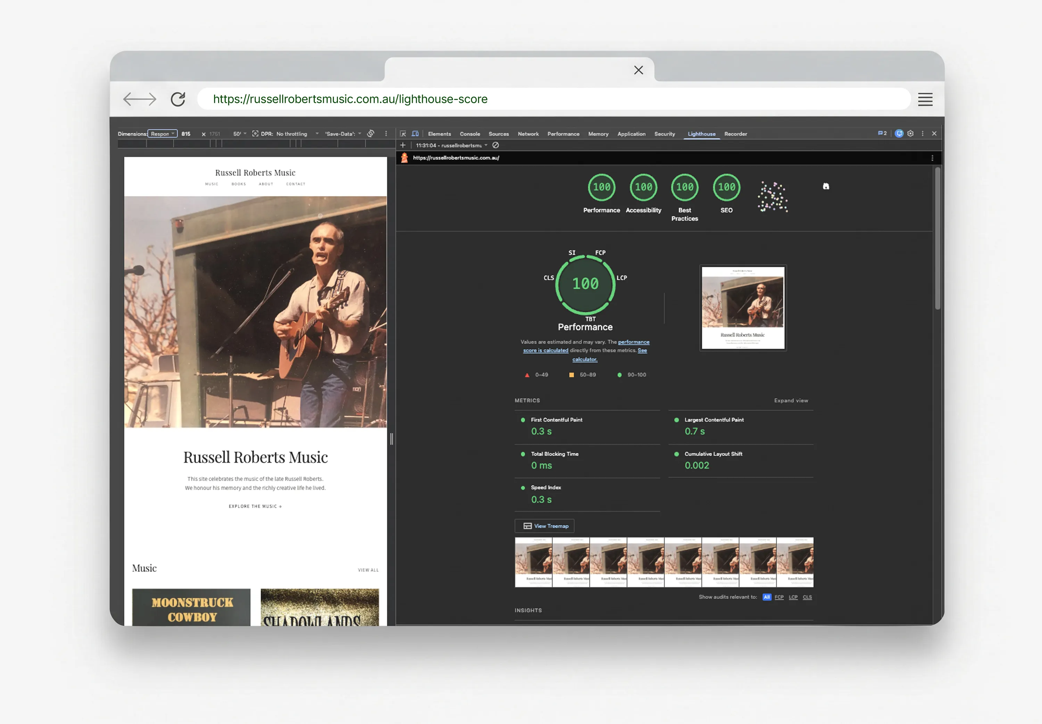Viewport: 1042px width, 724px height.
Task: Switch to the Network tab
Action: [528, 134]
